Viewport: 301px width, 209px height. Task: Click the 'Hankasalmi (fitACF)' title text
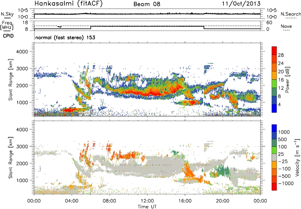[68, 3]
